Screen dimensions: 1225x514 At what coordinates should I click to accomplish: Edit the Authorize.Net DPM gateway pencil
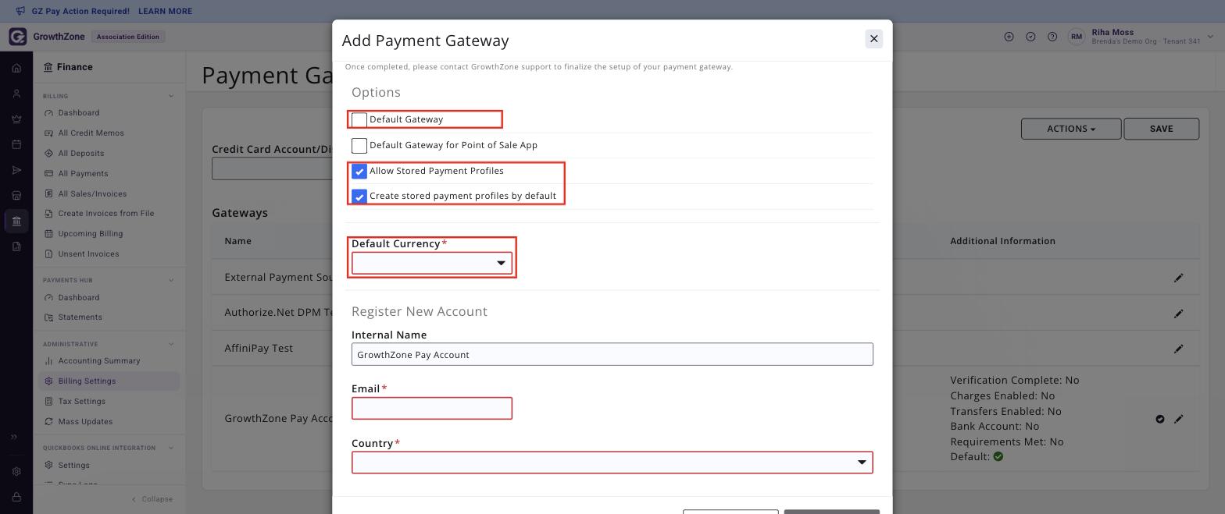[x=1179, y=314]
